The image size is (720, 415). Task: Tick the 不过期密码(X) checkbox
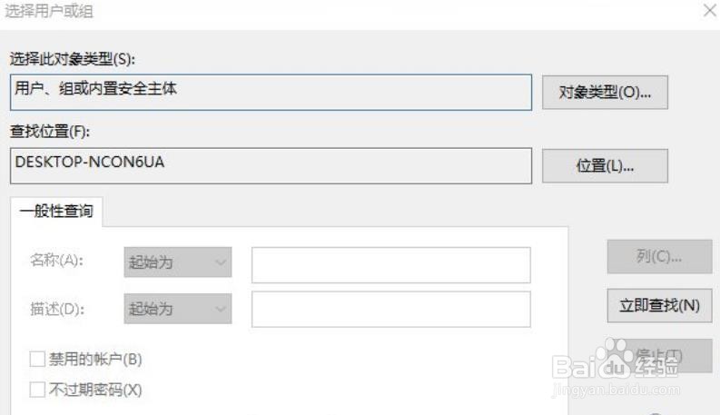point(37,390)
